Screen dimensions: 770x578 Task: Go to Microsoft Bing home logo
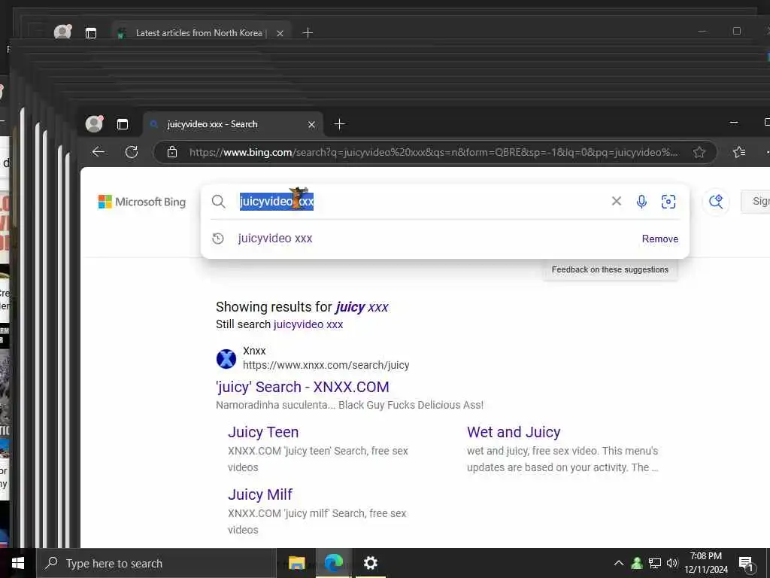pyautogui.click(x=142, y=202)
